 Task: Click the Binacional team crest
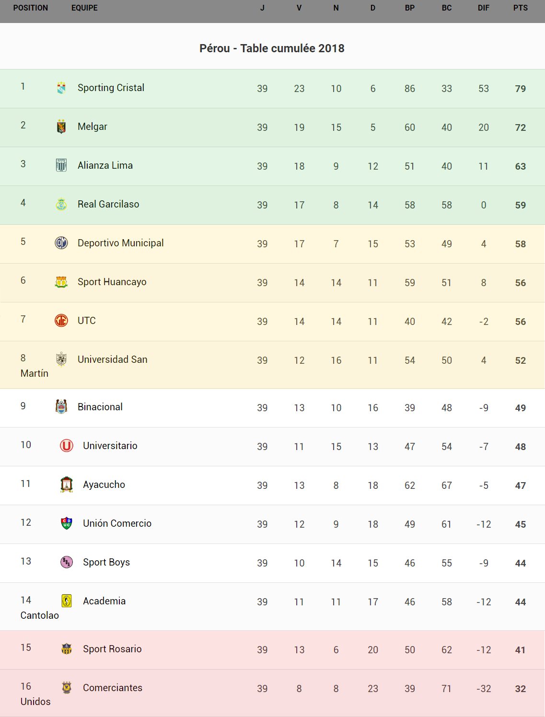61,407
